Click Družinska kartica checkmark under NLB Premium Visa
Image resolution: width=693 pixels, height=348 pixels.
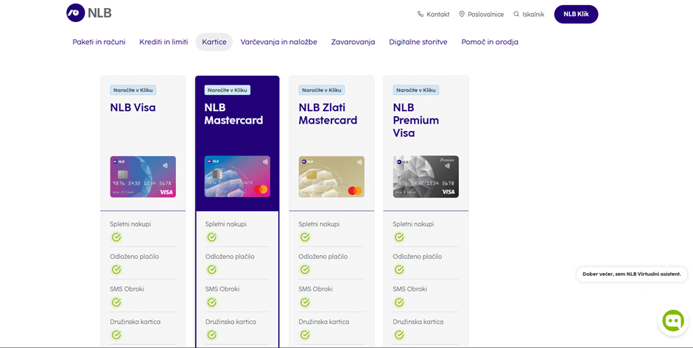coord(399,335)
